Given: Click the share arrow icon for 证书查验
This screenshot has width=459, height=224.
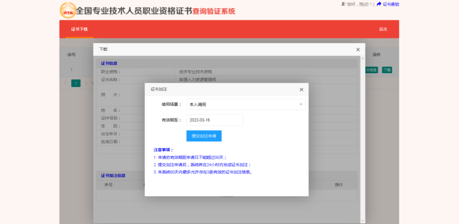Looking at the screenshot, I should tap(379, 4).
